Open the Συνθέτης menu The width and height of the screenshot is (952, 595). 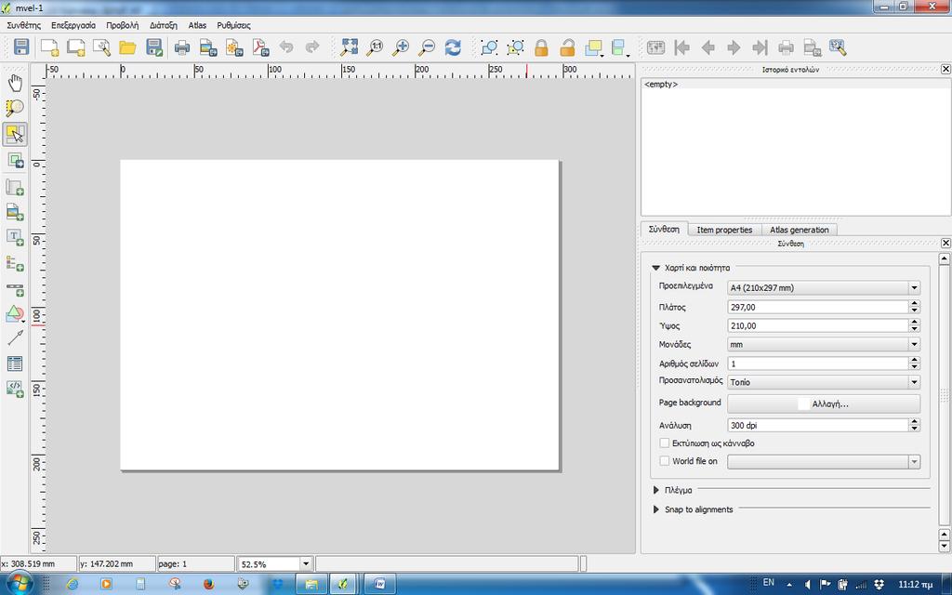[23, 25]
